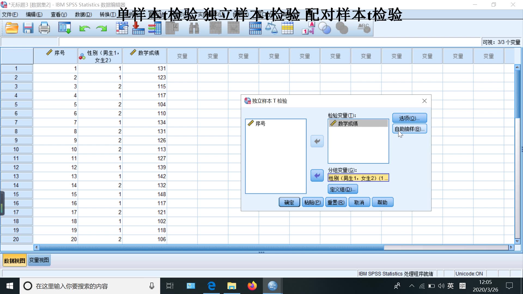The width and height of the screenshot is (523, 294).
Task: Click the 确定 button in the dialog
Action: 289,202
